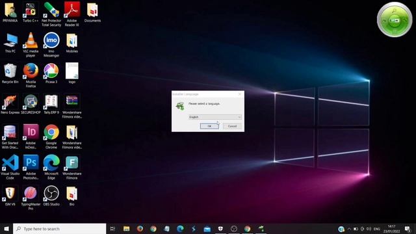Select the logo file icon
416x234 pixels.
click(72, 73)
